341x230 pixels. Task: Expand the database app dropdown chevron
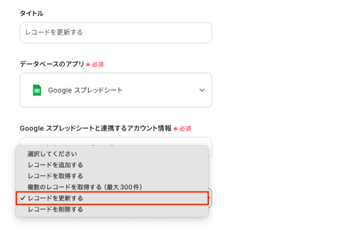point(202,90)
